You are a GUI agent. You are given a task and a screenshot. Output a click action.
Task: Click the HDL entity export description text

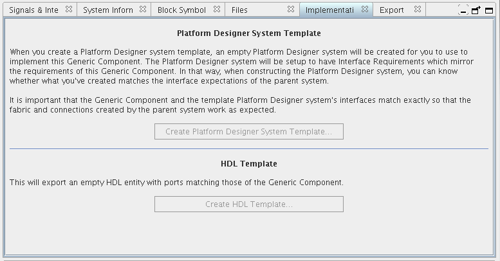point(176,183)
